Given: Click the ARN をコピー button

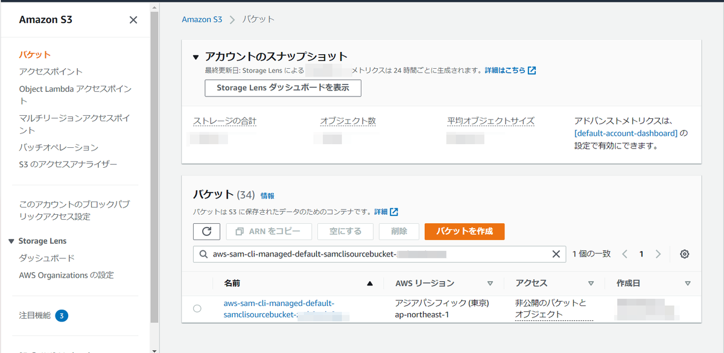Looking at the screenshot, I should click(268, 232).
